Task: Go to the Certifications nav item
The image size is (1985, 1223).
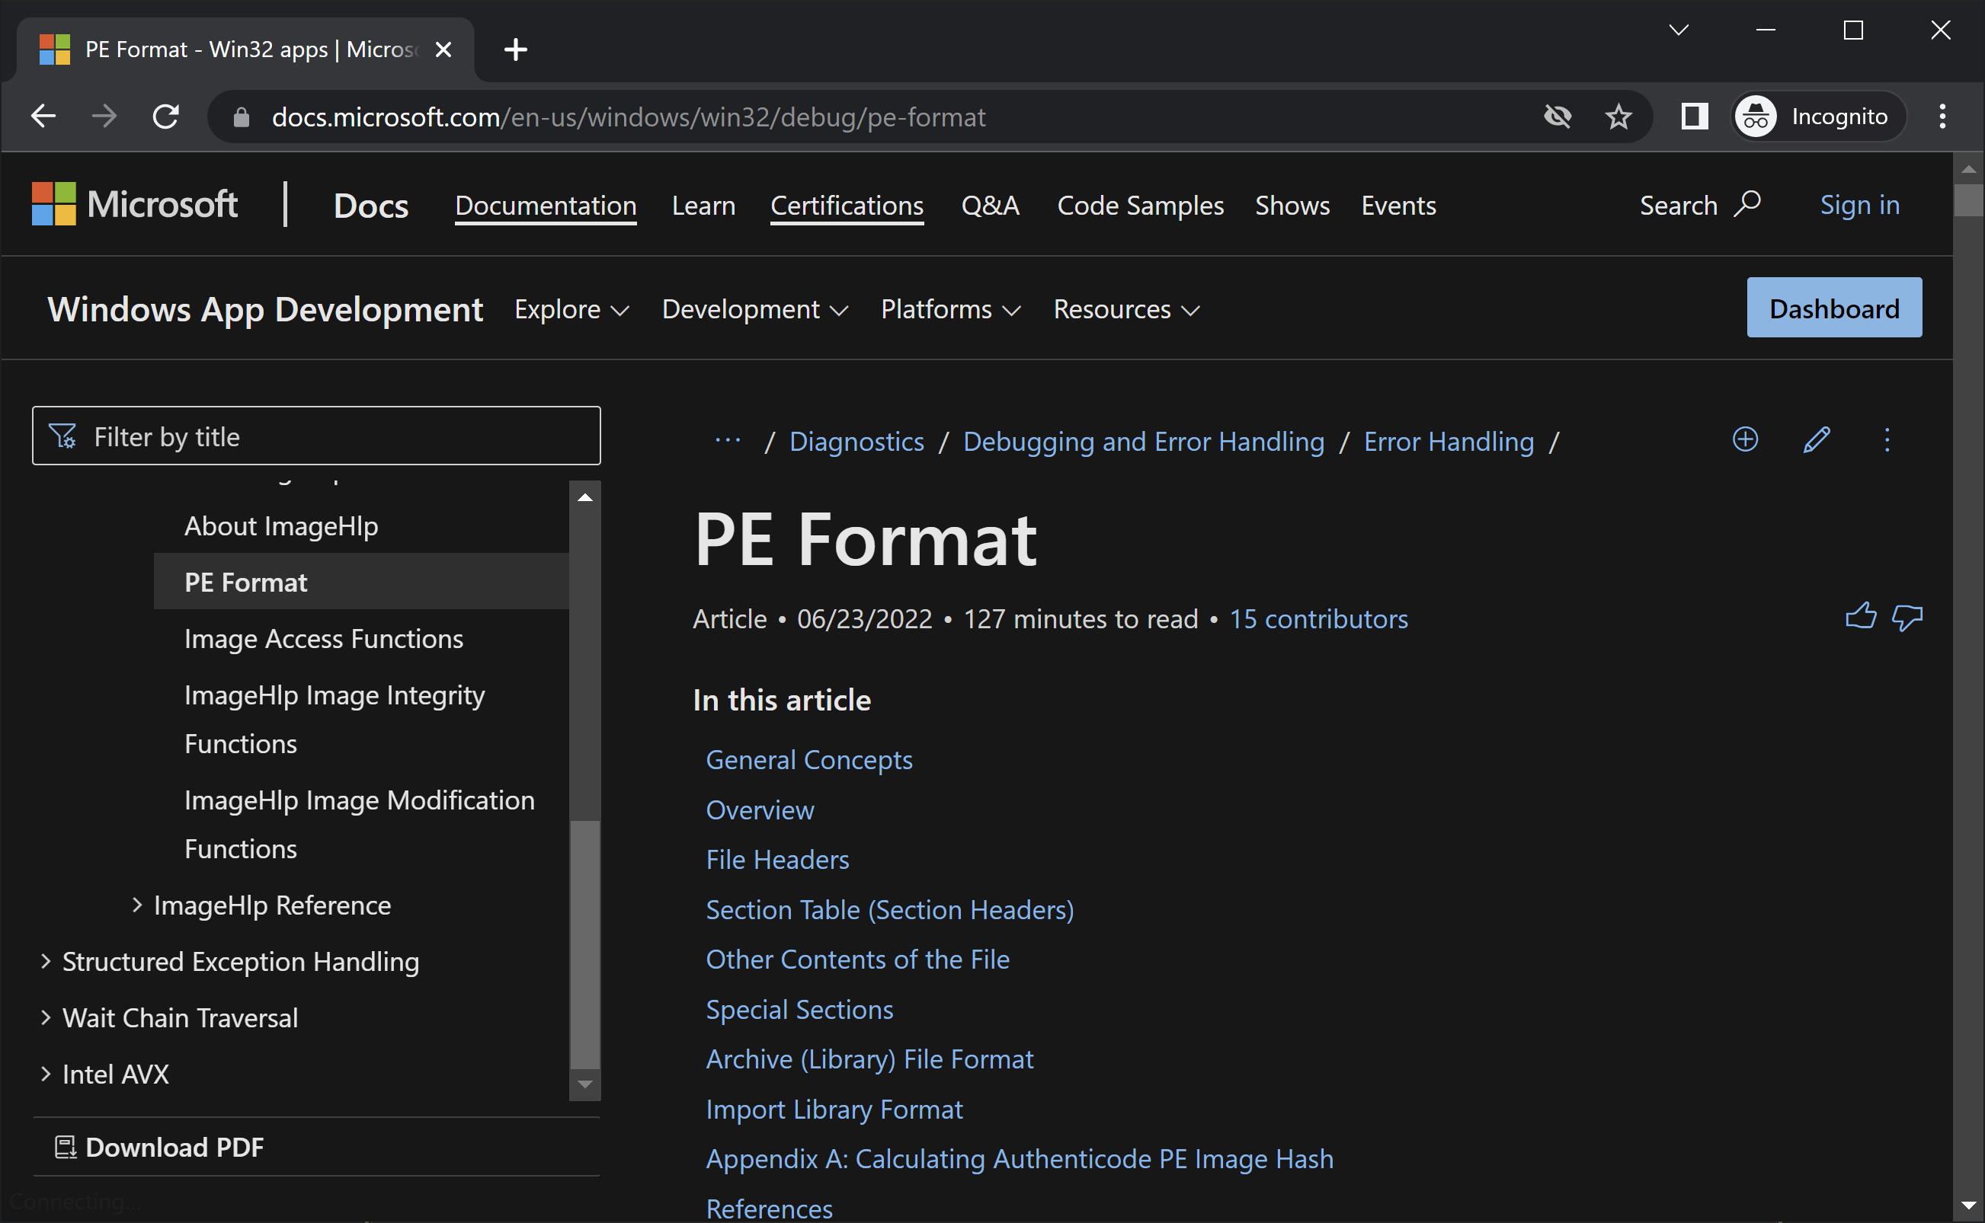Action: pos(847,206)
